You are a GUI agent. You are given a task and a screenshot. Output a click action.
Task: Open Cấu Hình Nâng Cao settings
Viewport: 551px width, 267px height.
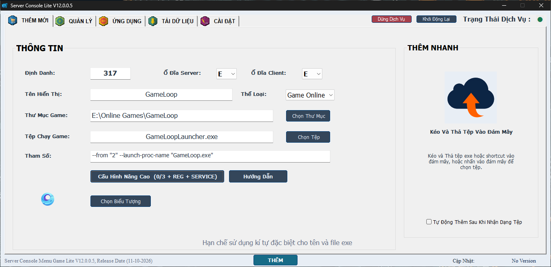157,176
